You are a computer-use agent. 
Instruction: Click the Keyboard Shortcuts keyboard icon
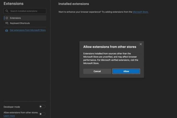click(7, 23)
